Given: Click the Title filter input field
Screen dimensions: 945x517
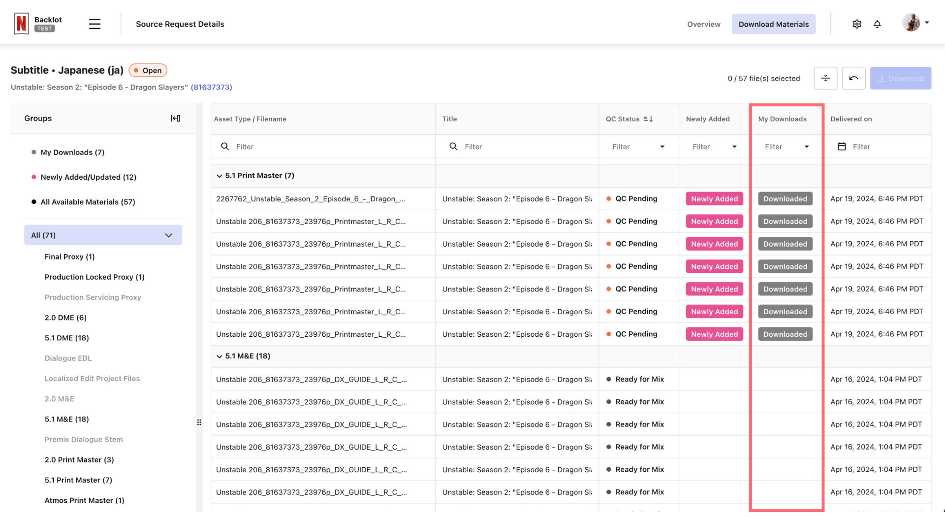Looking at the screenshot, I should (x=517, y=147).
